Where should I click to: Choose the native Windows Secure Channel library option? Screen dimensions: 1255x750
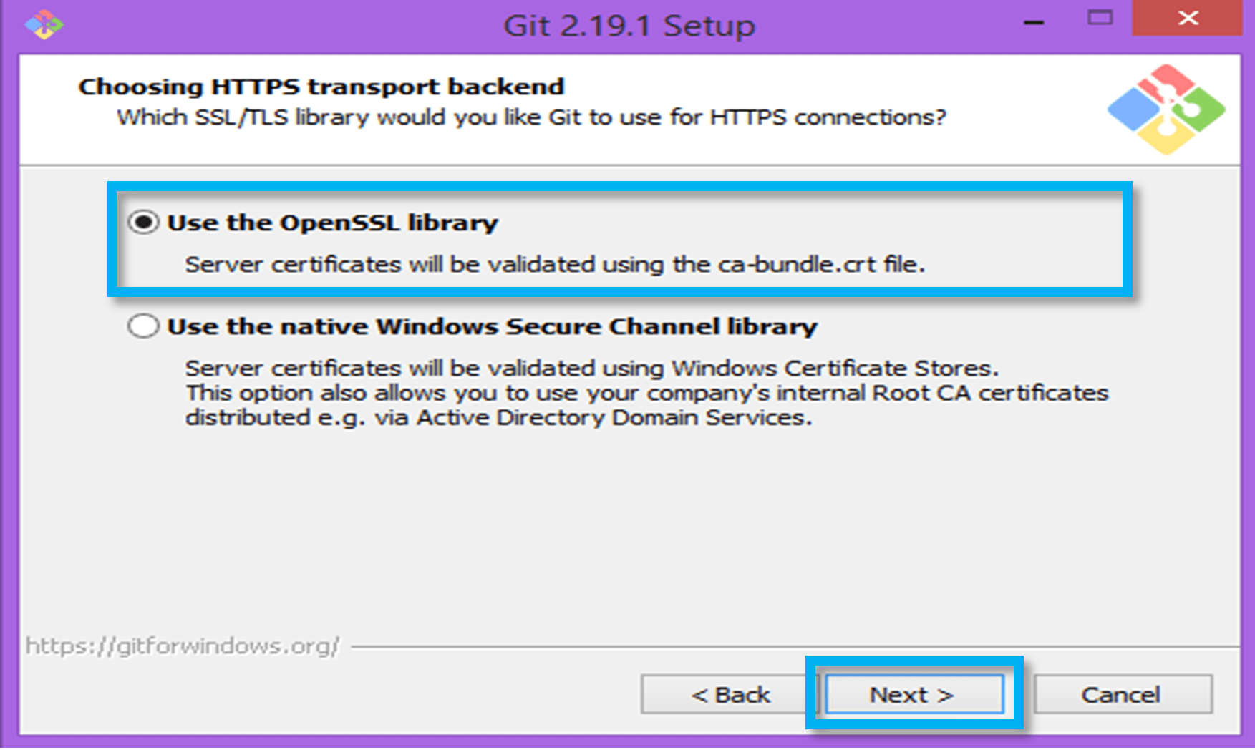[x=144, y=326]
